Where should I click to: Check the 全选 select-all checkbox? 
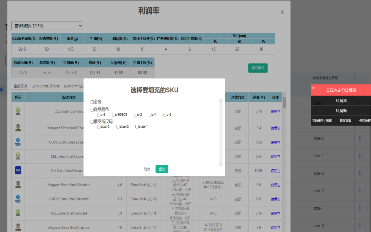tap(92, 102)
